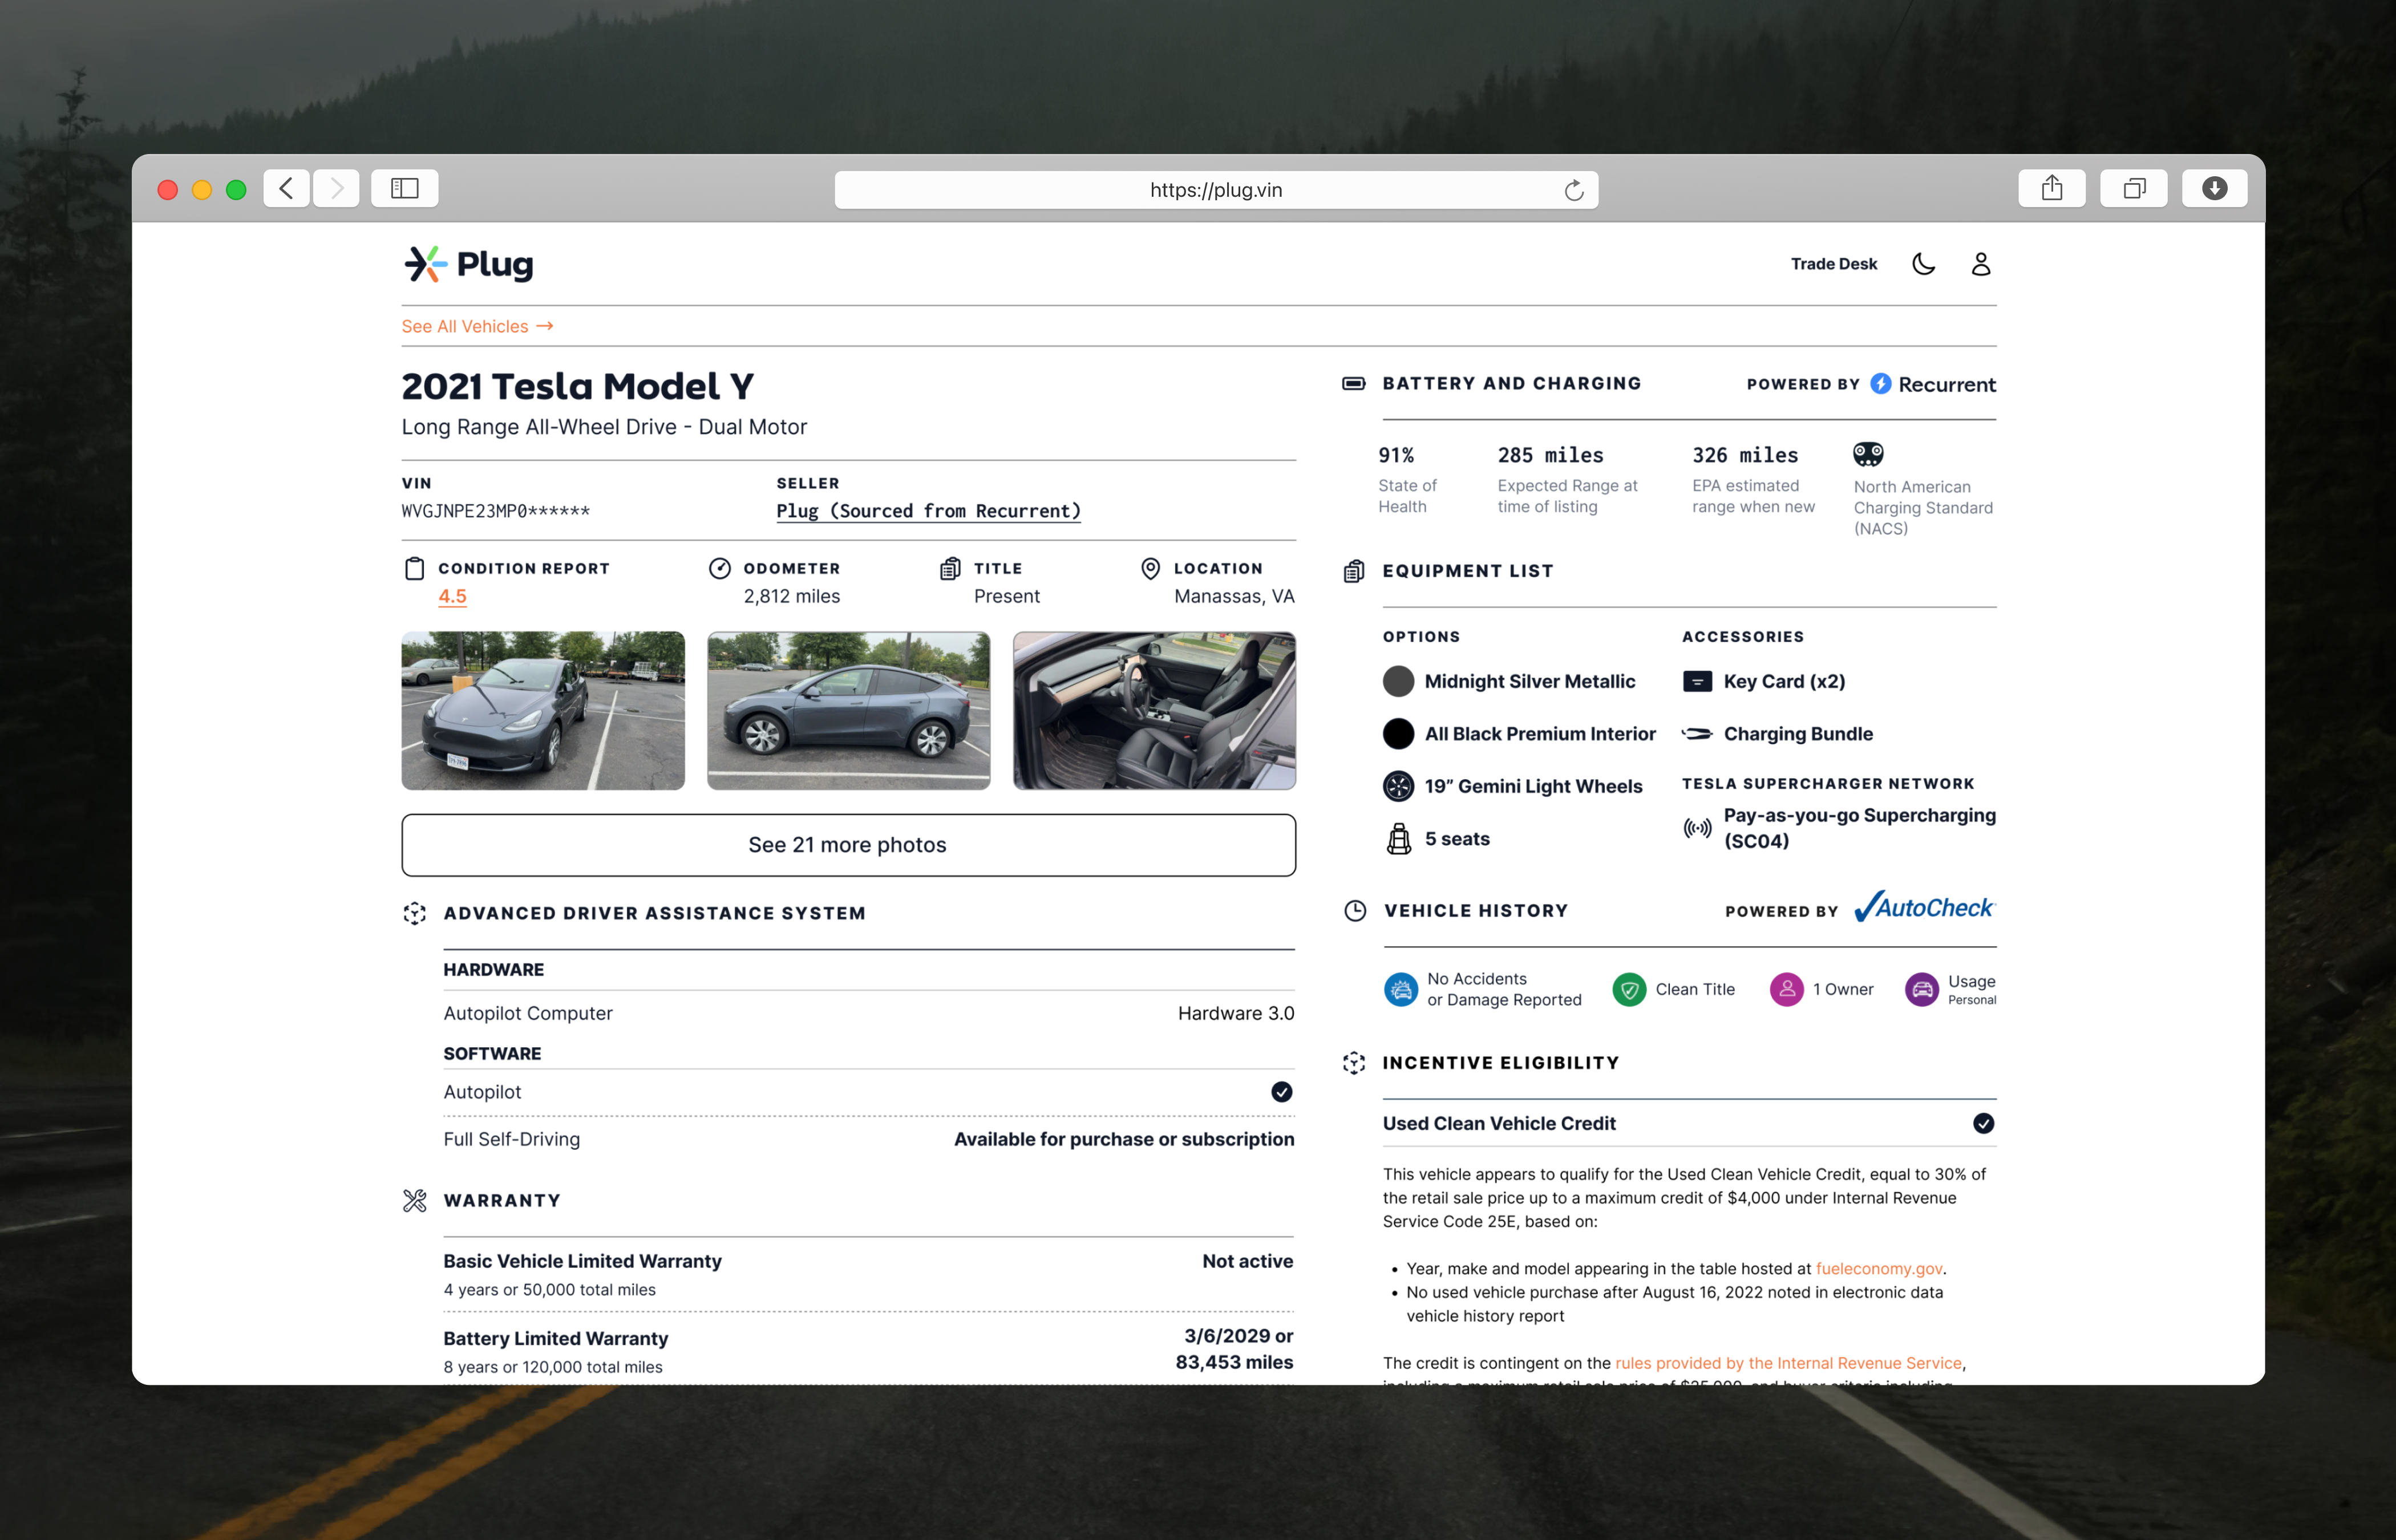This screenshot has height=1540, width=2396.
Task: Open the Plug (Sourced from Recurrent) seller link
Action: 928,511
